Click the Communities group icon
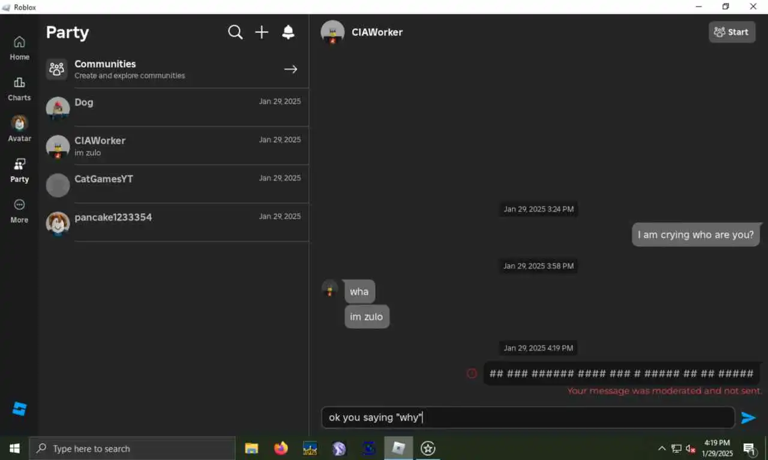The width and height of the screenshot is (768, 460). point(57,69)
